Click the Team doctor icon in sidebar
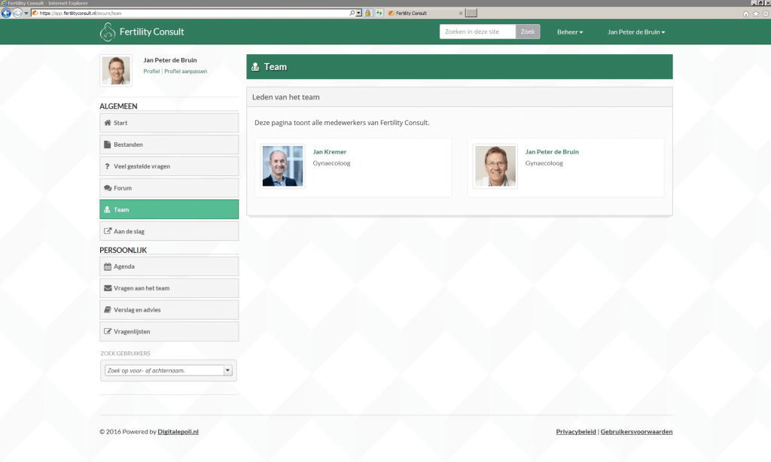The width and height of the screenshot is (771, 462). click(107, 209)
